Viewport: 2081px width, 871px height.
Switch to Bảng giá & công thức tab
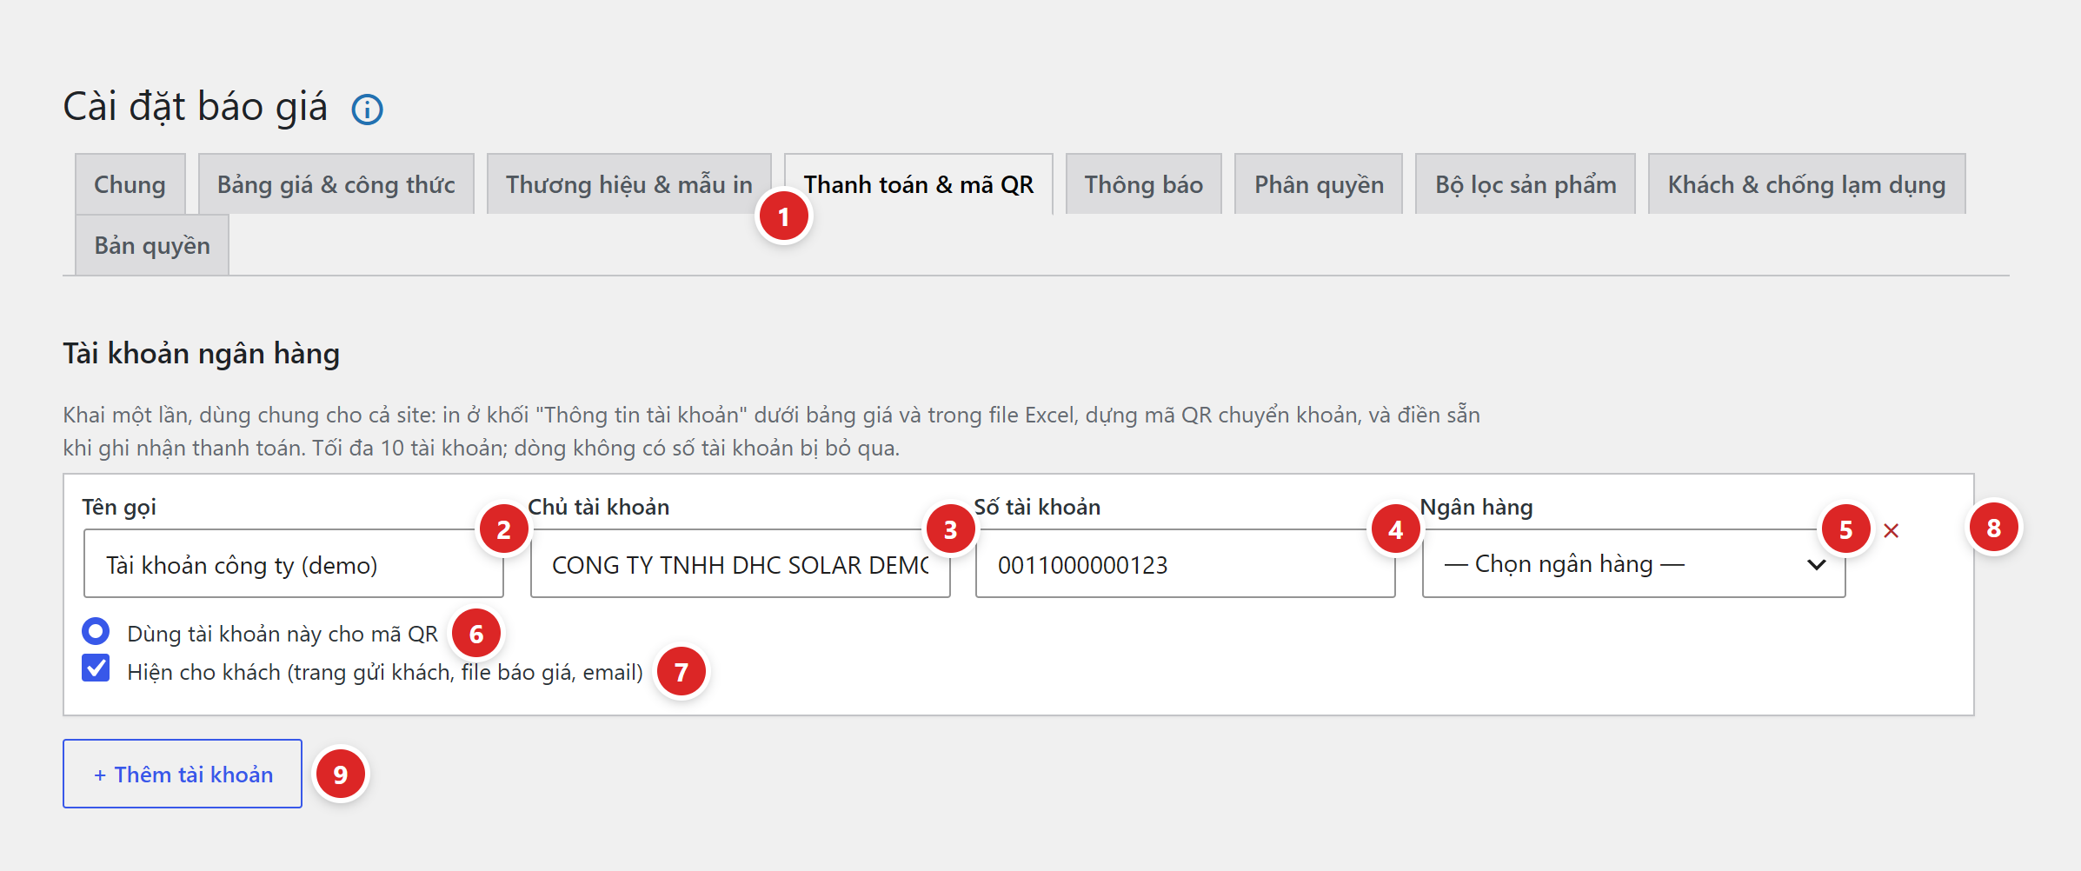click(x=336, y=184)
